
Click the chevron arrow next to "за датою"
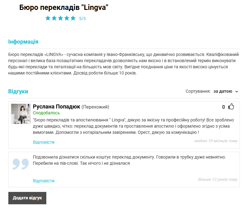(237, 91)
